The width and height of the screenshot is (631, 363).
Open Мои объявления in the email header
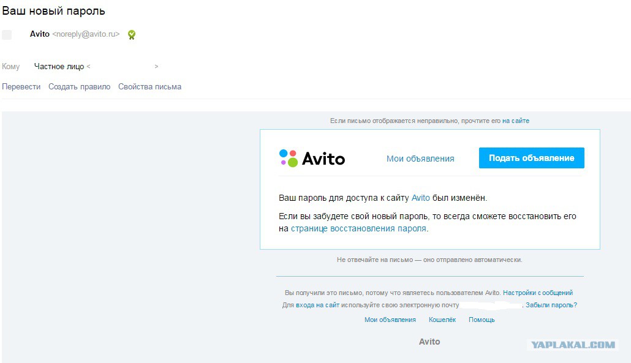click(420, 159)
